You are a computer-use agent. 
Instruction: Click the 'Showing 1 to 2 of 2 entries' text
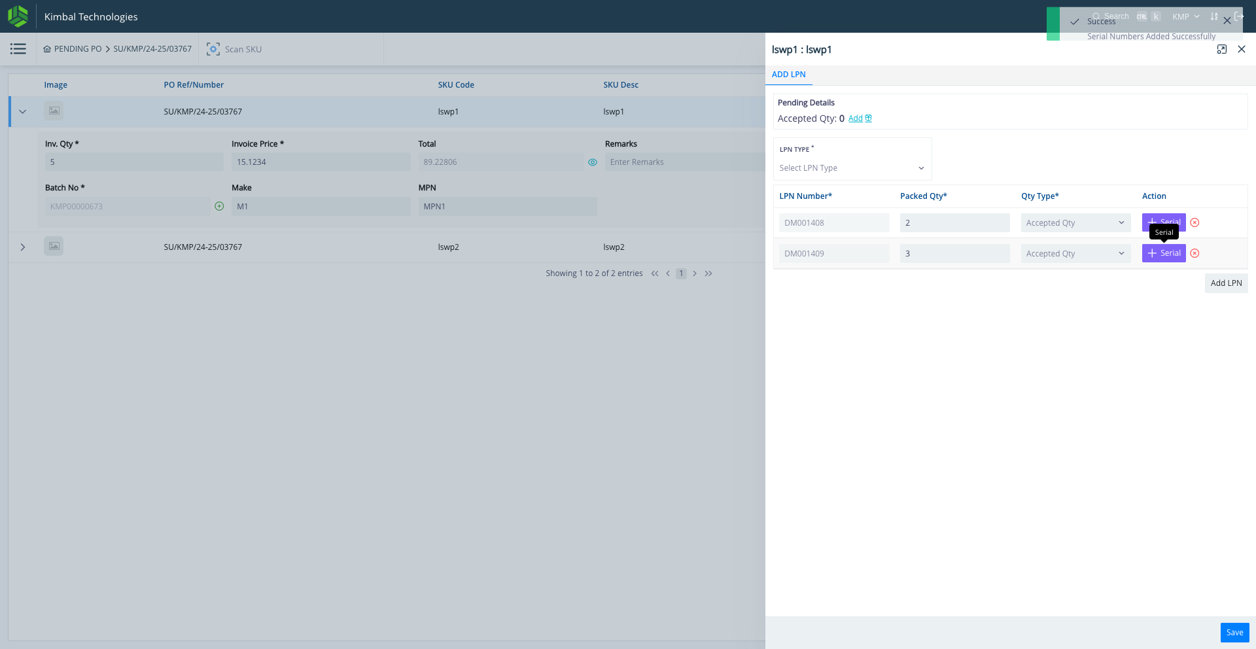(594, 273)
